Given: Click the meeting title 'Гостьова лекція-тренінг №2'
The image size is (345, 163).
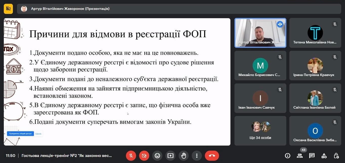Looking at the screenshot, I should [67, 156].
